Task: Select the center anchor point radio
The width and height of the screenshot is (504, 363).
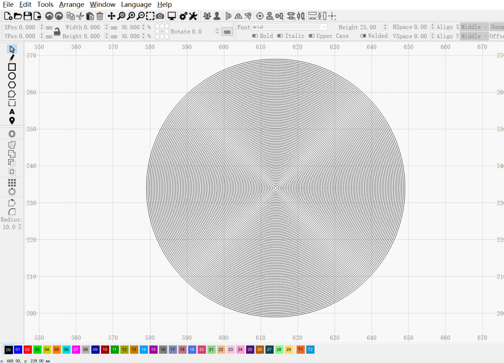Action: click(x=162, y=31)
